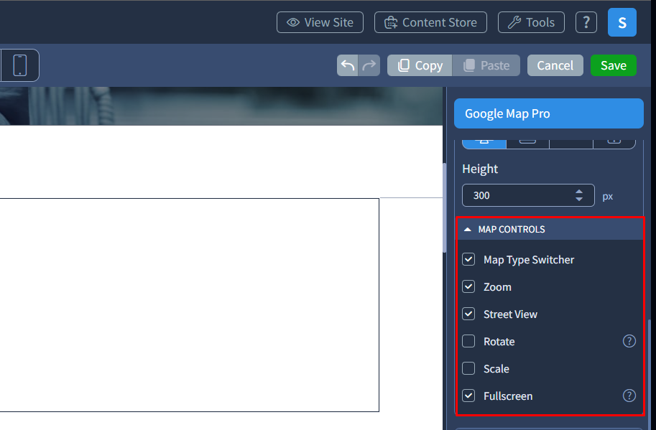Uncheck Map Type Switcher checkbox
Image resolution: width=656 pixels, height=430 pixels.
point(468,259)
